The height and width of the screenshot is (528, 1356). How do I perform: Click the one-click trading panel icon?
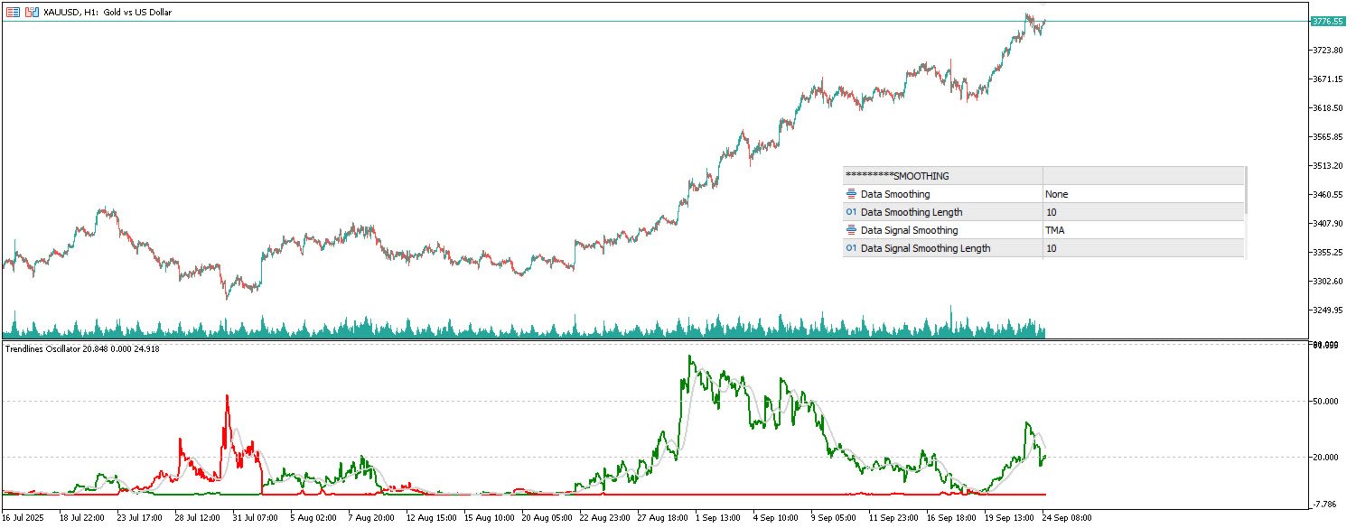click(x=32, y=13)
